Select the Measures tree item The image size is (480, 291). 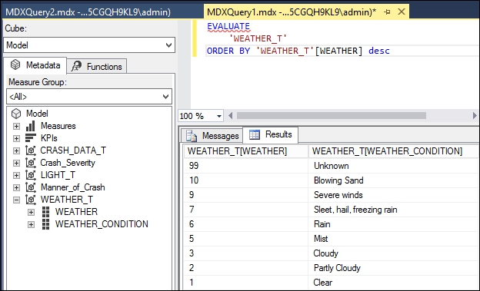click(58, 126)
